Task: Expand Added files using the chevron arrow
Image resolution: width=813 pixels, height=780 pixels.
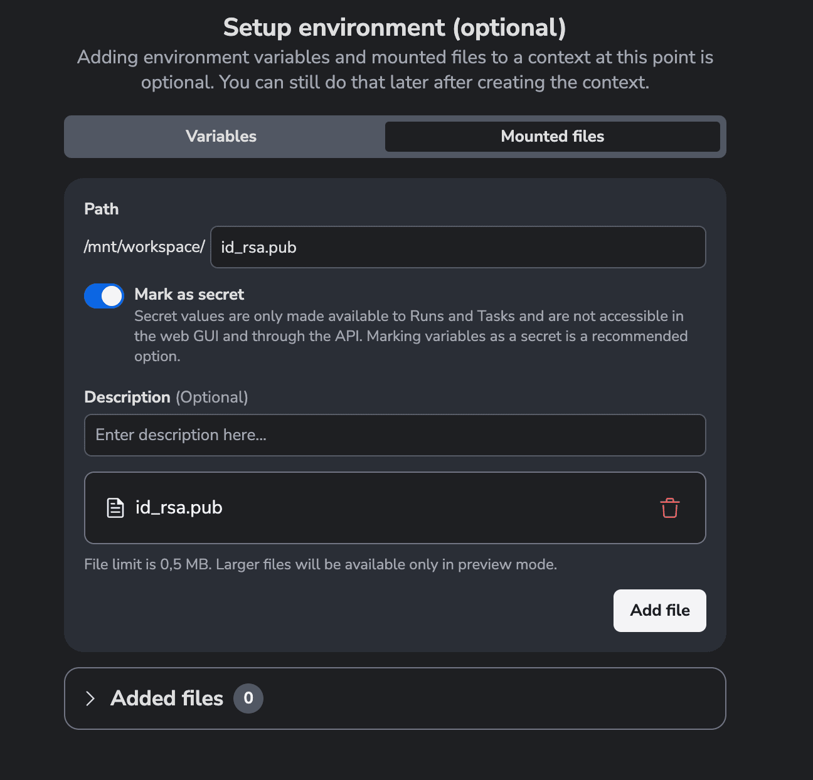Action: [90, 698]
